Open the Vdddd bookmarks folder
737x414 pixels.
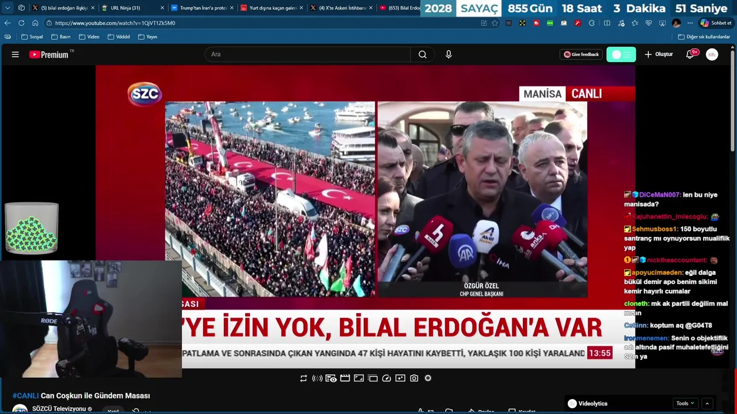(x=119, y=37)
